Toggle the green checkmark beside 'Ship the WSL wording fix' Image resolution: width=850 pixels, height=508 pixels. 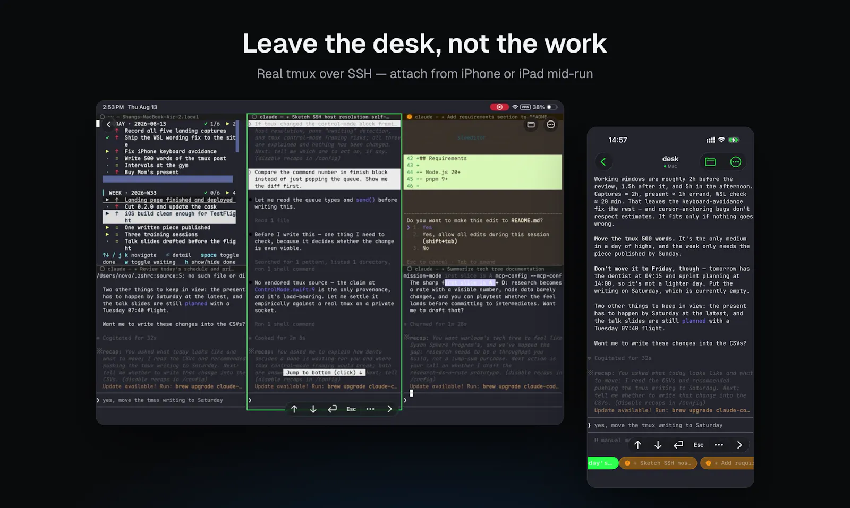coord(108,137)
